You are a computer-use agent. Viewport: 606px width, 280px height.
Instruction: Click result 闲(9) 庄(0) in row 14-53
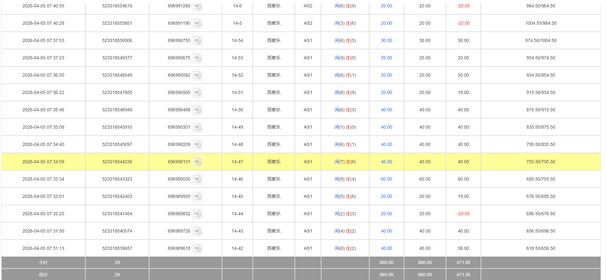(x=345, y=58)
